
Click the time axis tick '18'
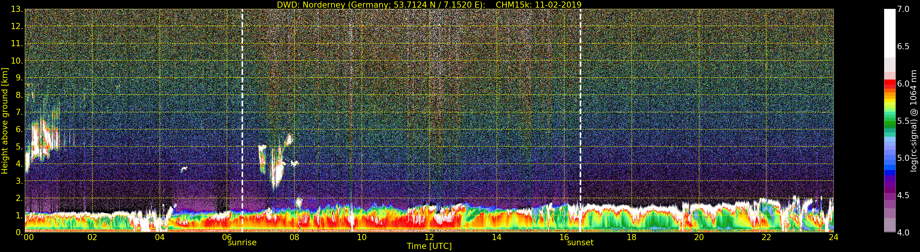(632, 237)
